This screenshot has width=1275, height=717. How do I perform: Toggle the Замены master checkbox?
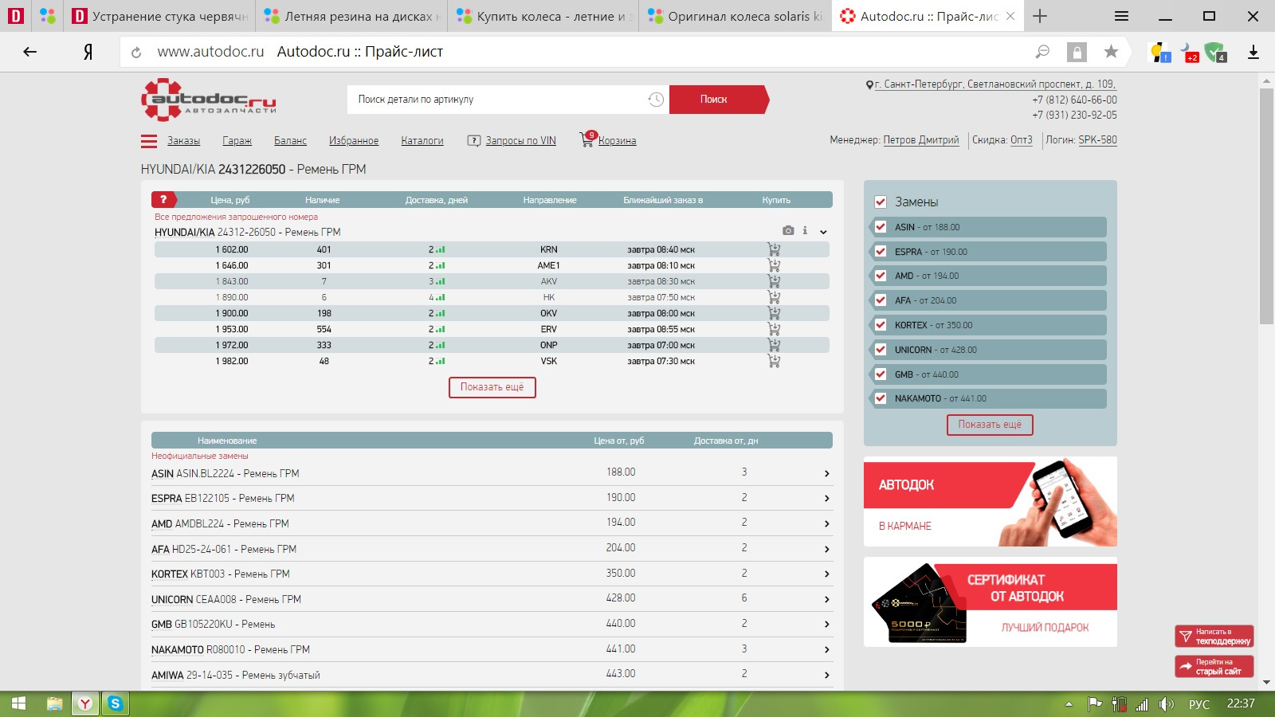881,202
